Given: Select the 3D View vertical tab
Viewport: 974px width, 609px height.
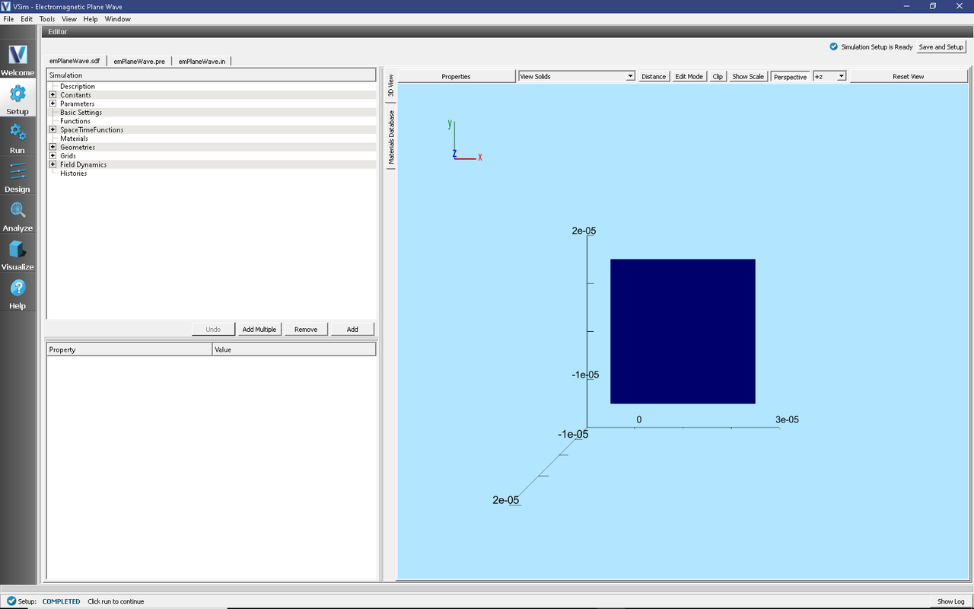Looking at the screenshot, I should pos(391,86).
